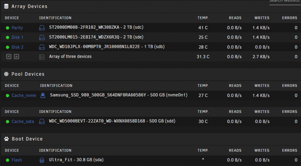Click the 25 C temperature of Disk 1
This screenshot has width=301, height=166.
(203, 37)
